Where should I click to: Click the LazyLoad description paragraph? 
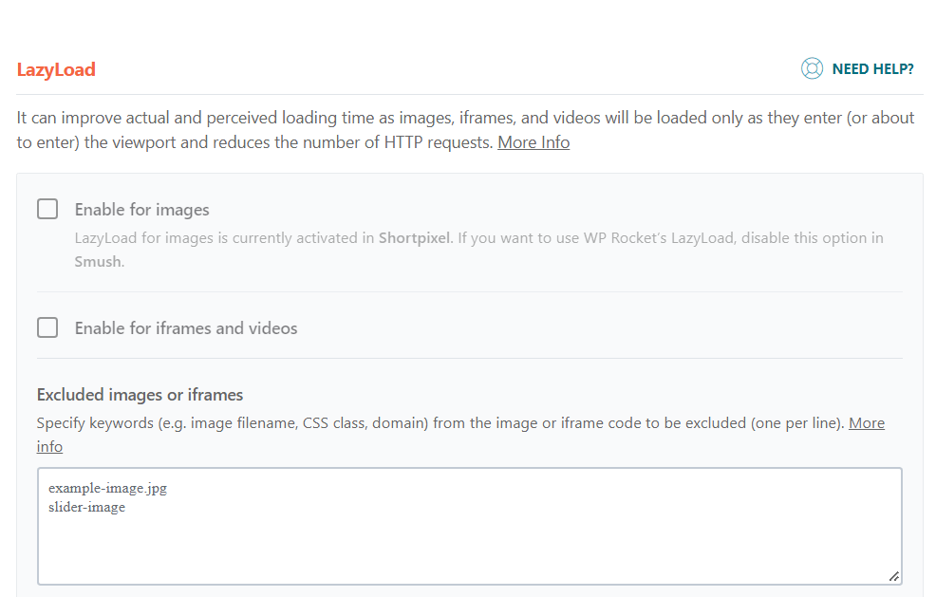[465, 130]
